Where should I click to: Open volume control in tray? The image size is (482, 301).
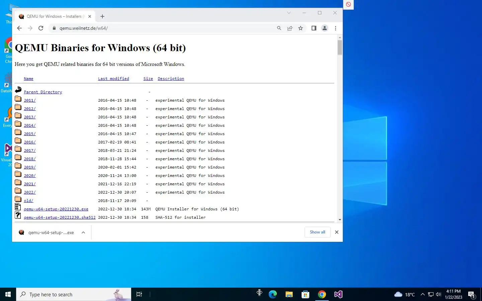(x=438, y=294)
